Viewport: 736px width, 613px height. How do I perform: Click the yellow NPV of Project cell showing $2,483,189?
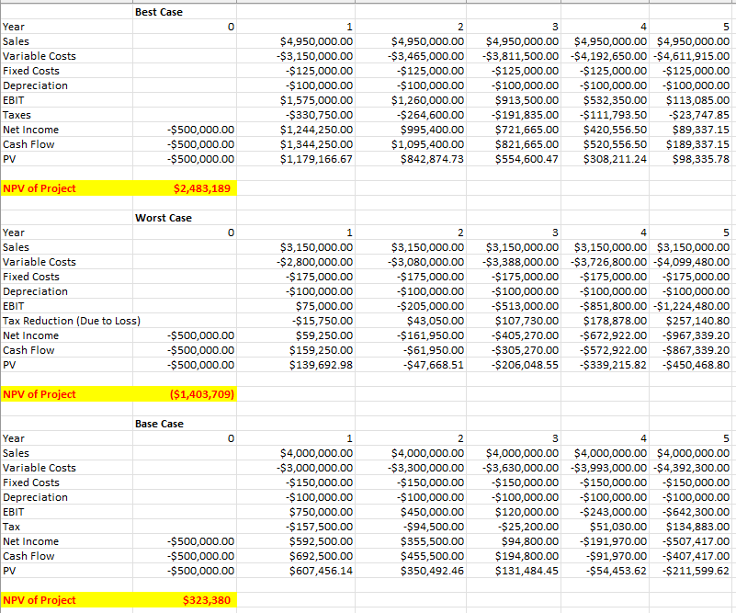coord(201,188)
